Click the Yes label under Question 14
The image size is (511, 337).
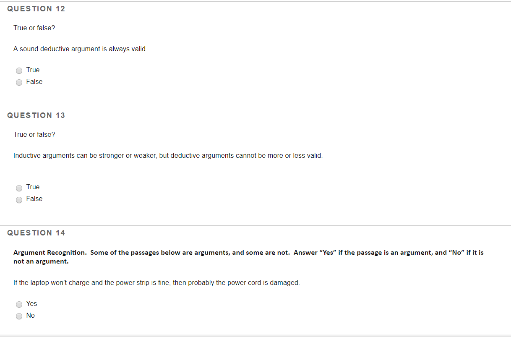click(31, 303)
